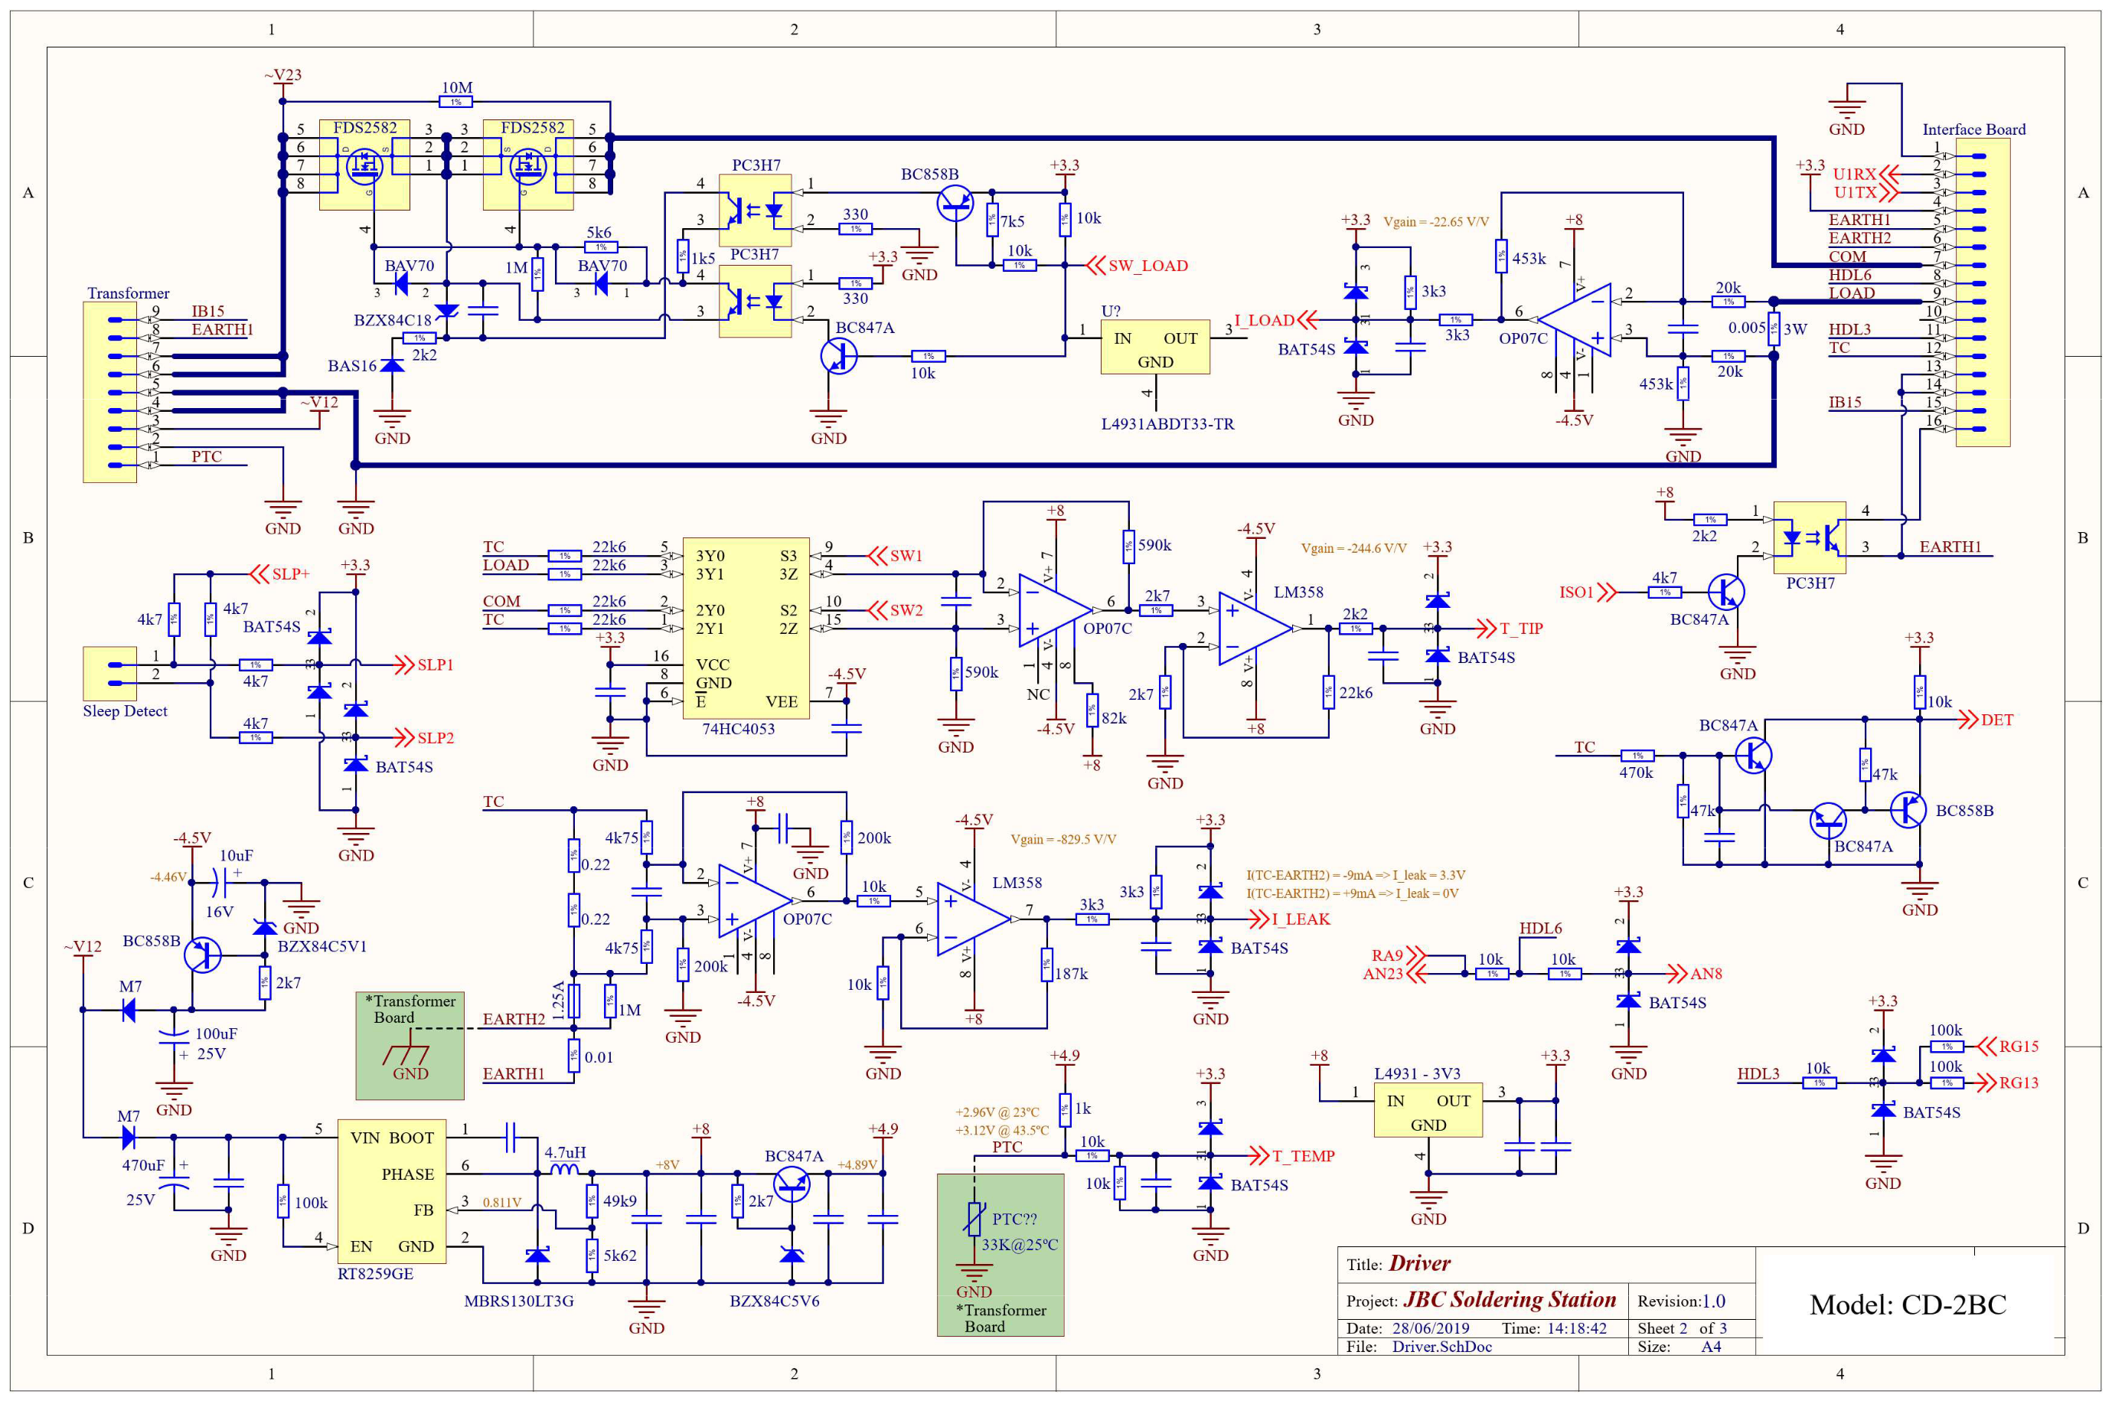Click the 0.005 3W shunt resistor
Viewport: 2112px width, 1401px height.
1774,328
